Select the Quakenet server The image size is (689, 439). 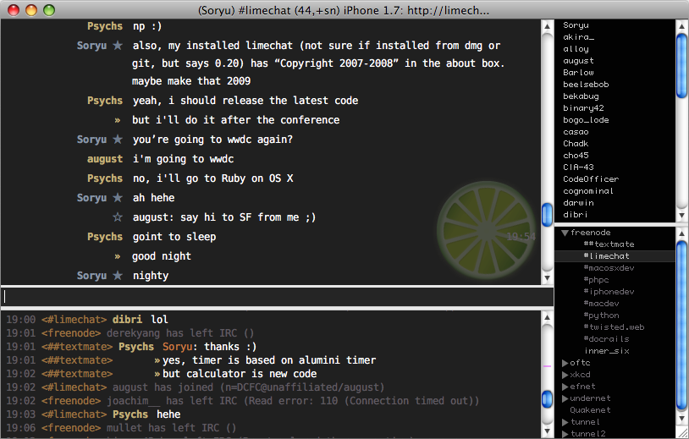(590, 410)
